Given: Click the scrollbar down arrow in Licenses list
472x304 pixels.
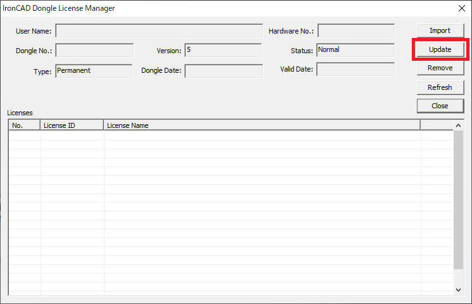Looking at the screenshot, I should pos(458,290).
